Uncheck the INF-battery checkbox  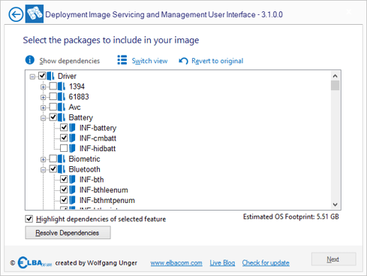coord(64,128)
